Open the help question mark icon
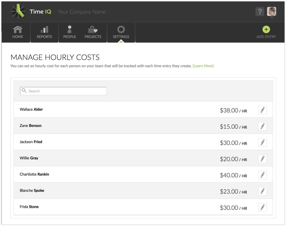The height and width of the screenshot is (226, 286). 259,11
